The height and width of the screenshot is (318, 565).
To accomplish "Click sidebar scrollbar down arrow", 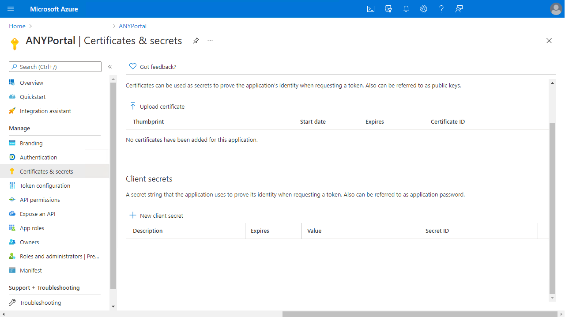I will pyautogui.click(x=113, y=306).
